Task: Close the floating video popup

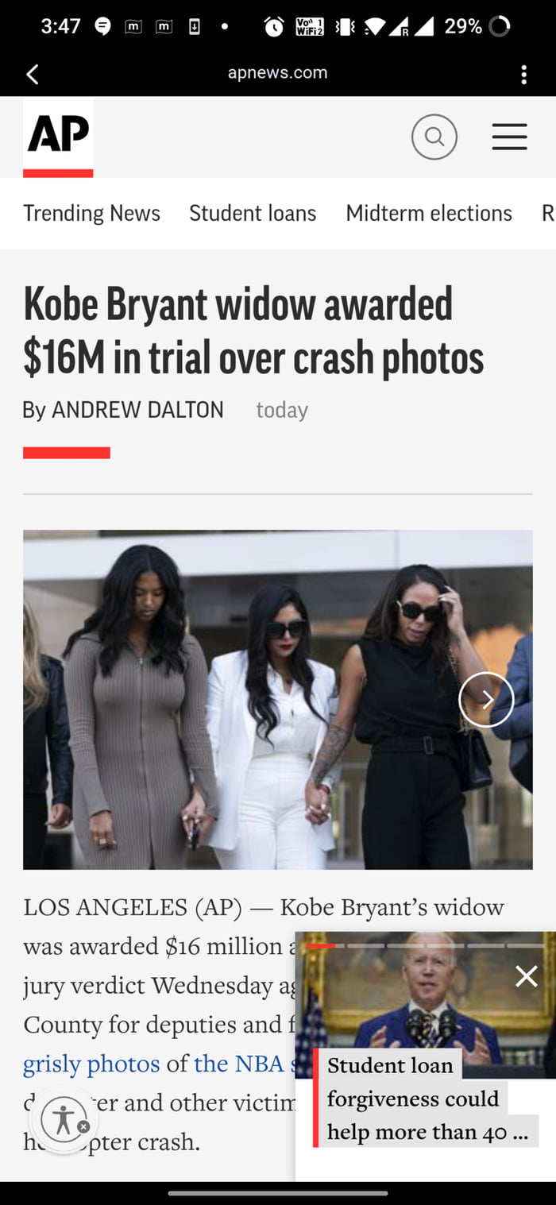Action: pyautogui.click(x=527, y=976)
